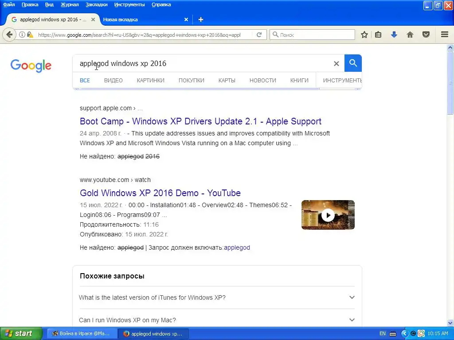The height and width of the screenshot is (340, 454).
Task: Open the Firefox hamburger menu
Action: (x=445, y=35)
